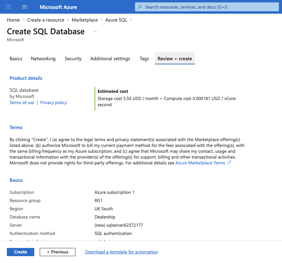Go to Home breadcrumb
This screenshot has width=282, height=263.
tap(13, 20)
